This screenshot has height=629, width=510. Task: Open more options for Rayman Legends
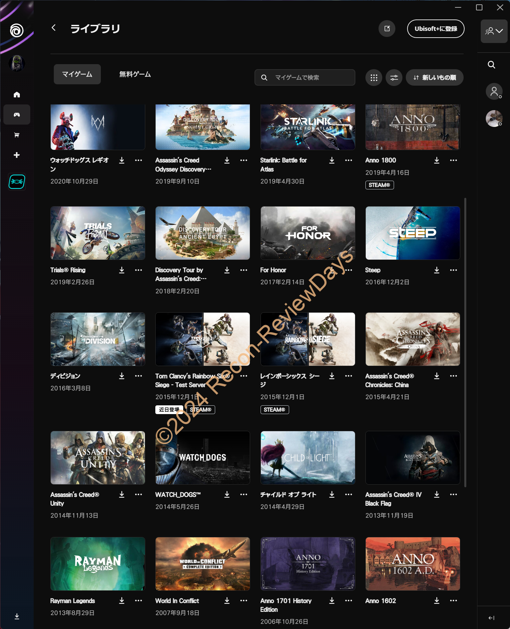(x=138, y=600)
